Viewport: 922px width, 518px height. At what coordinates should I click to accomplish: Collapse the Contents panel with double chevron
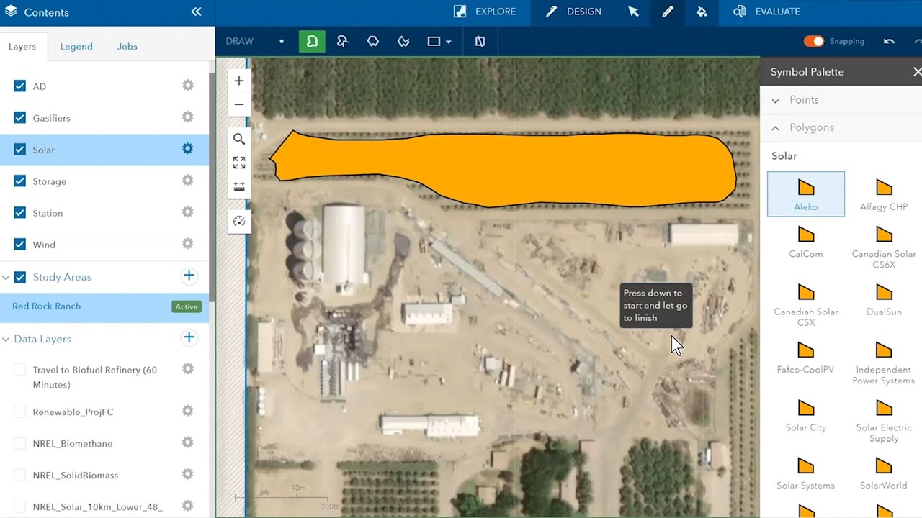click(x=196, y=12)
